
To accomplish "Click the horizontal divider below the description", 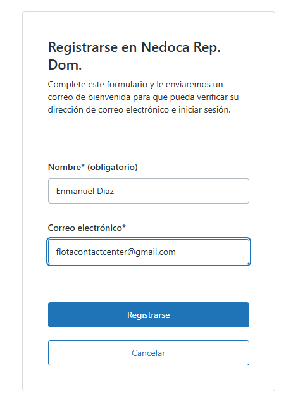I will [x=149, y=132].
